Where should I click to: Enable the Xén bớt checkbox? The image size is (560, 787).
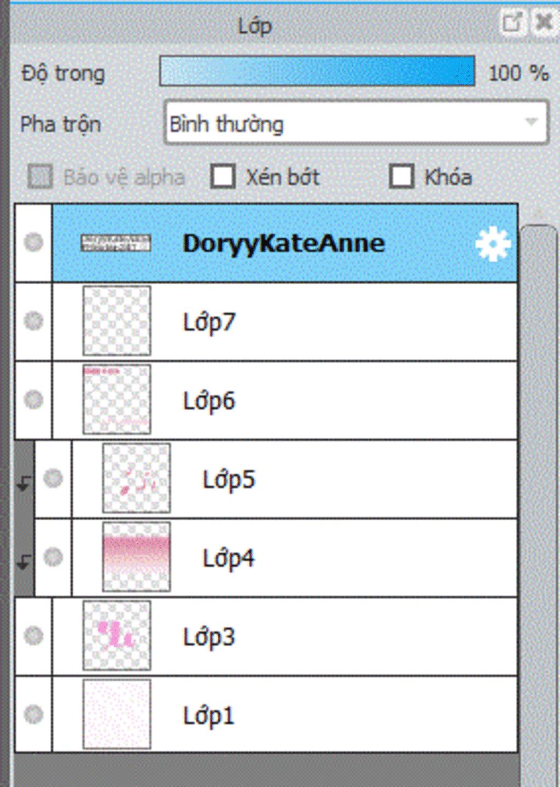223,176
